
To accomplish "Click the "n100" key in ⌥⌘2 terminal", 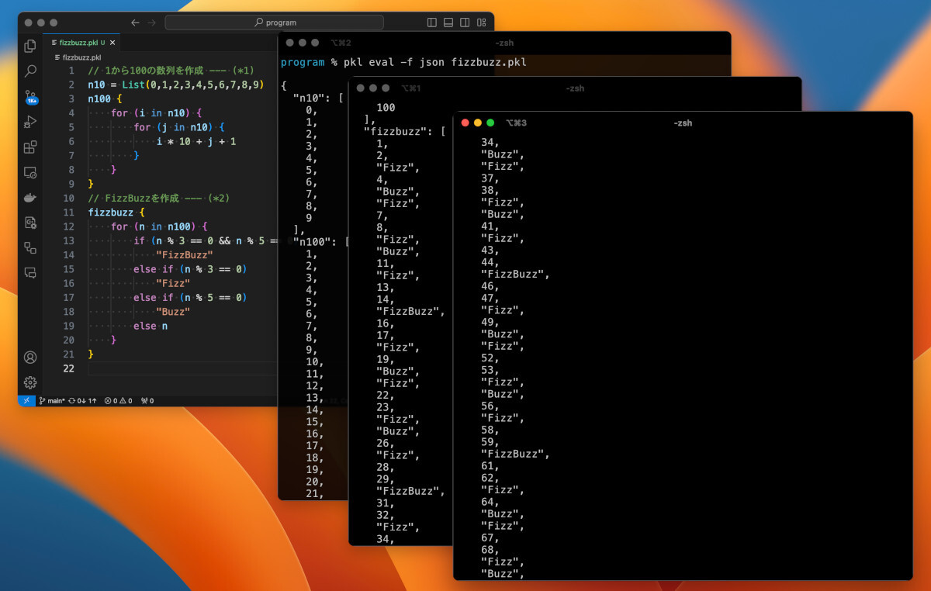I will pos(313,242).
